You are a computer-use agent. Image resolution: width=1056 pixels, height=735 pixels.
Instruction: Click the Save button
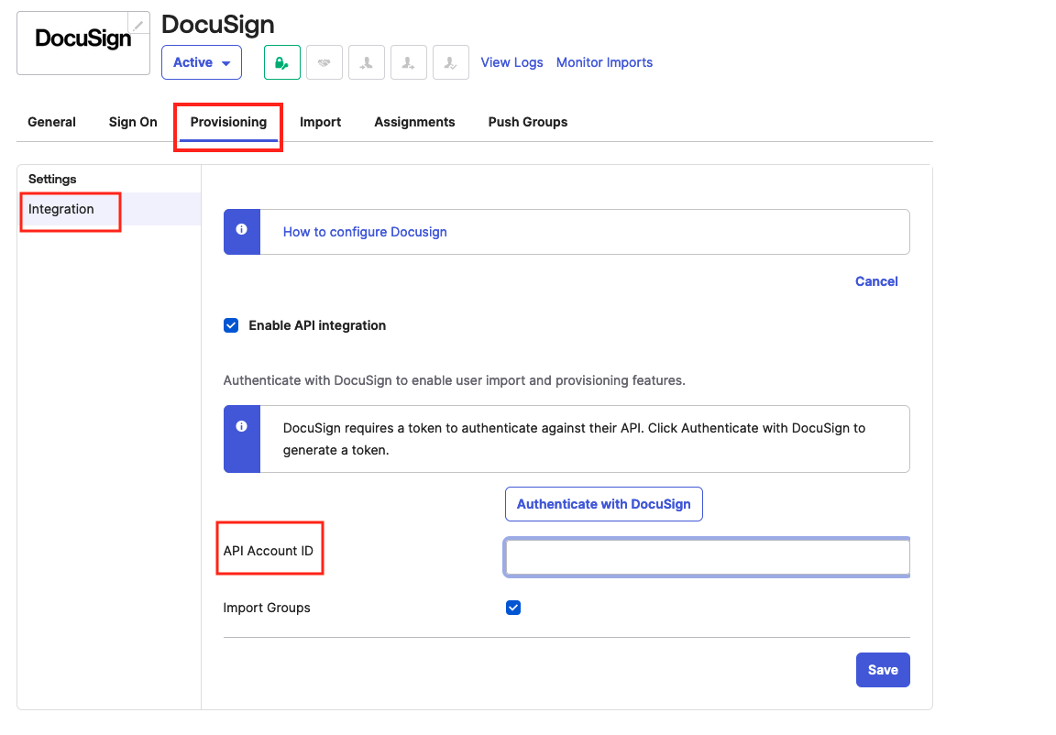tap(882, 670)
